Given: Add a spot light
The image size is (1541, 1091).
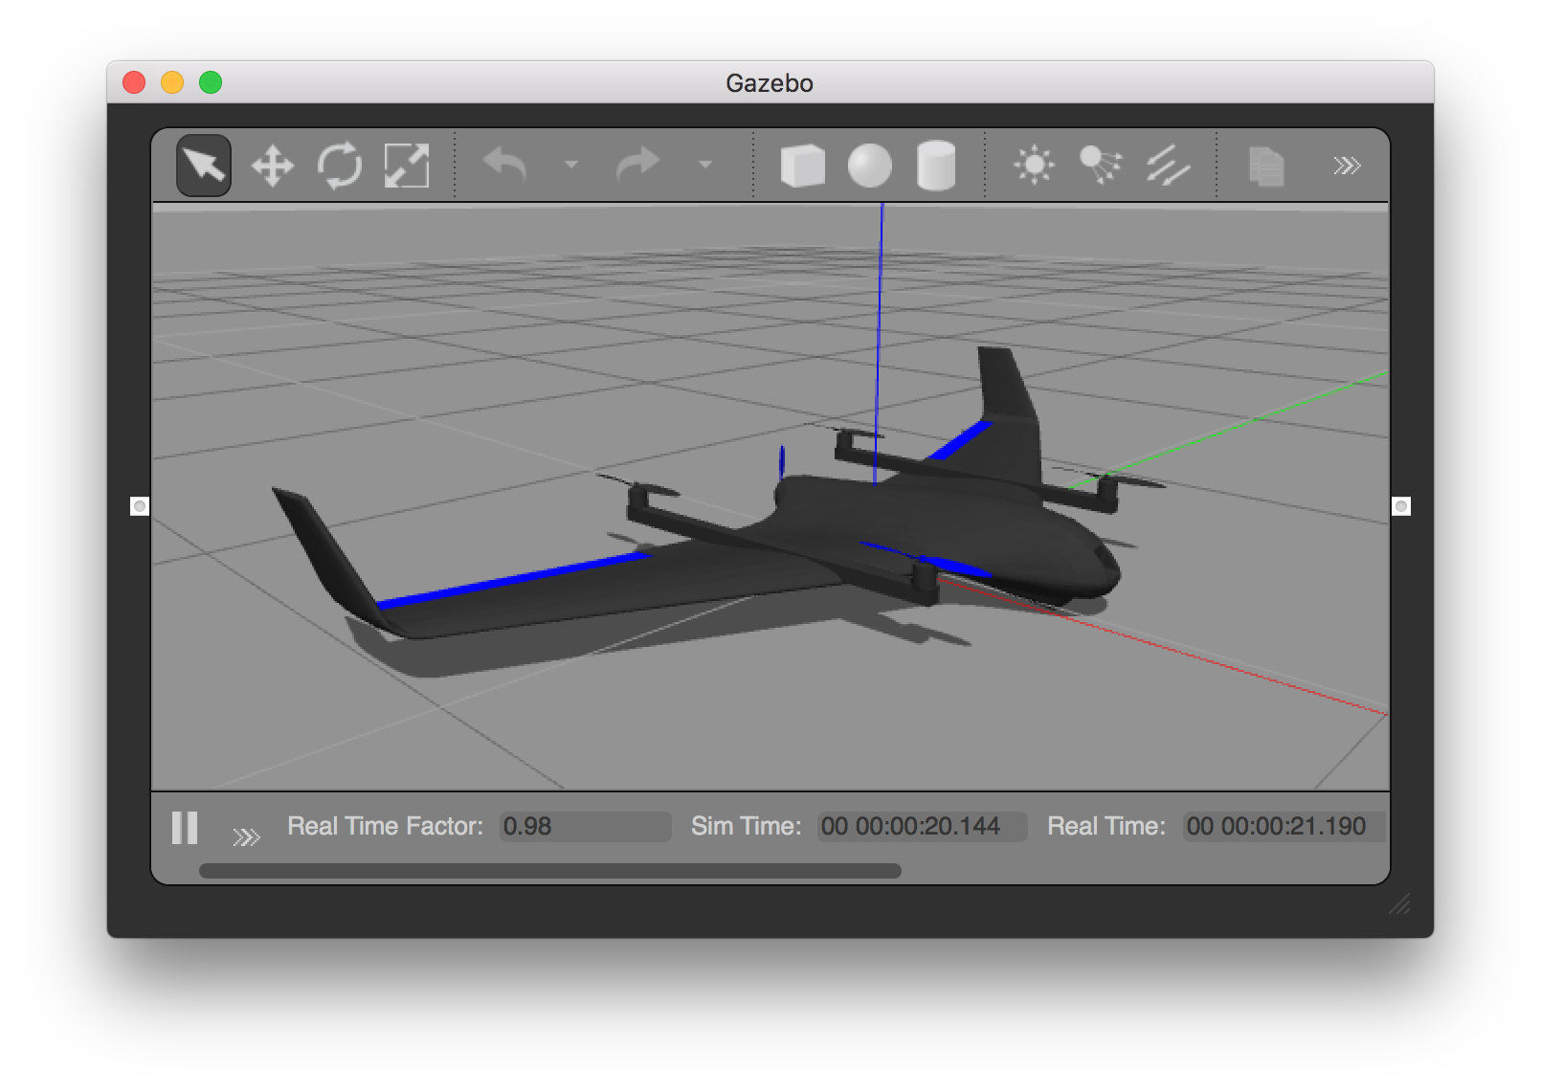Looking at the screenshot, I should coord(1099,165).
